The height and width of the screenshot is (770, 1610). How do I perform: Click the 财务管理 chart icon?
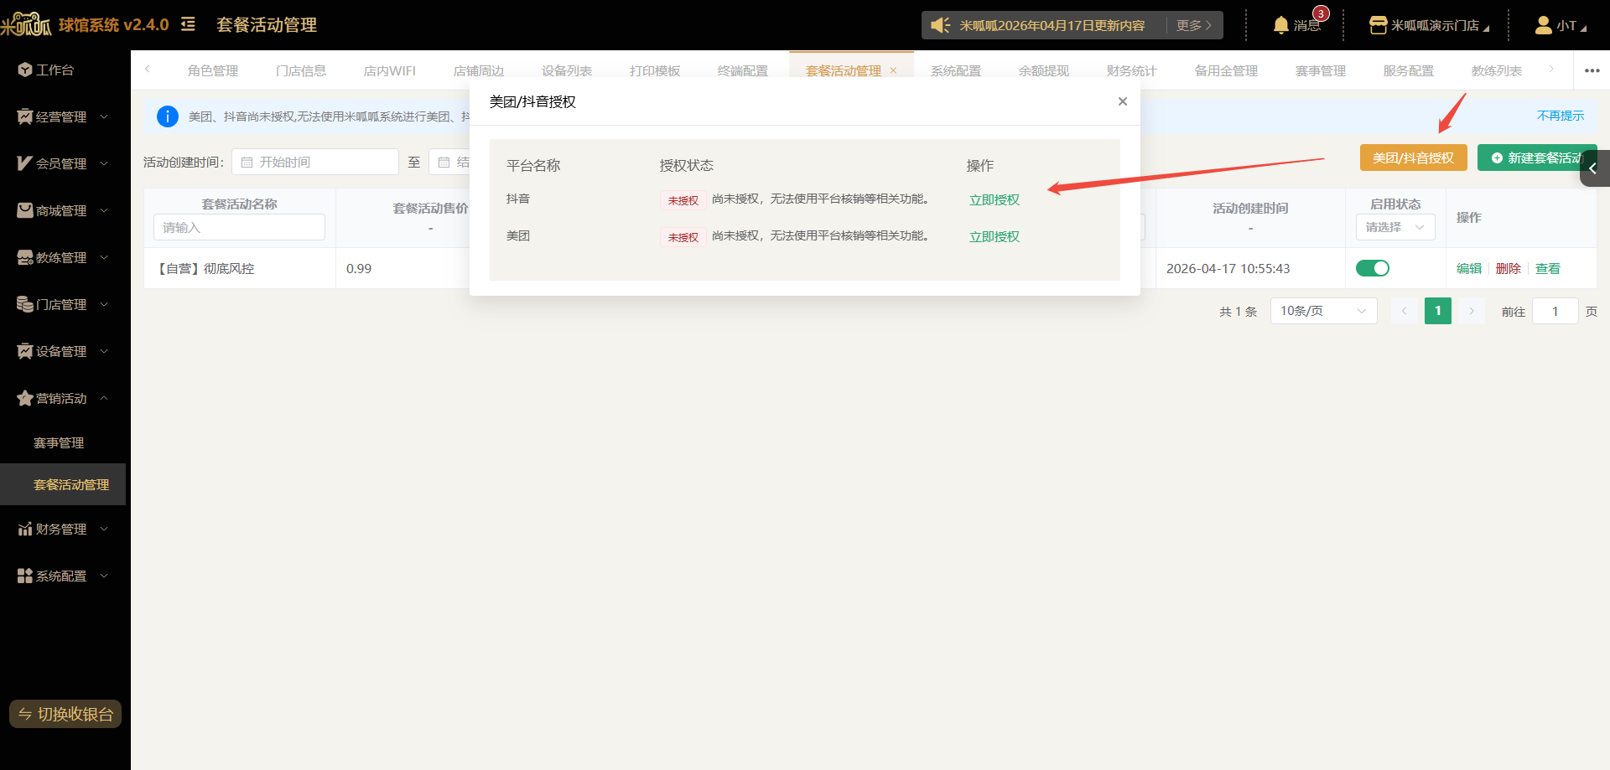pos(25,529)
